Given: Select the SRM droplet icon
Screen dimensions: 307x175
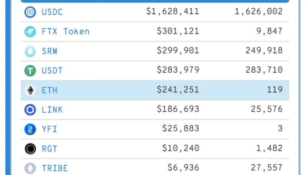Looking at the screenshot, I should (x=30, y=51).
